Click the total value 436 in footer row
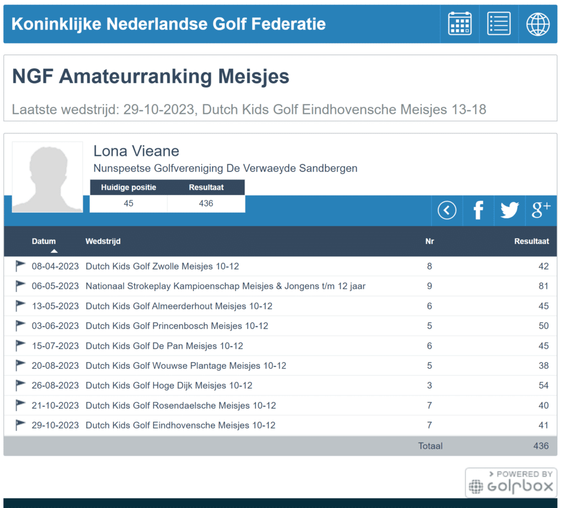 (x=541, y=446)
